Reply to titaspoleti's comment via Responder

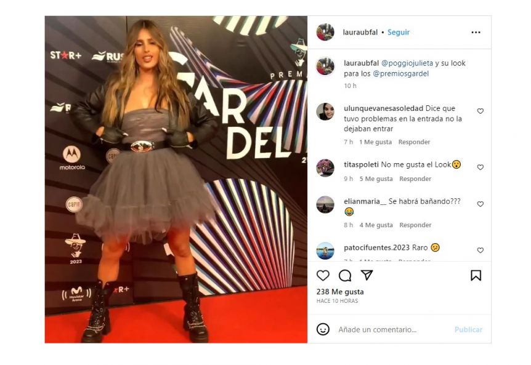point(415,179)
